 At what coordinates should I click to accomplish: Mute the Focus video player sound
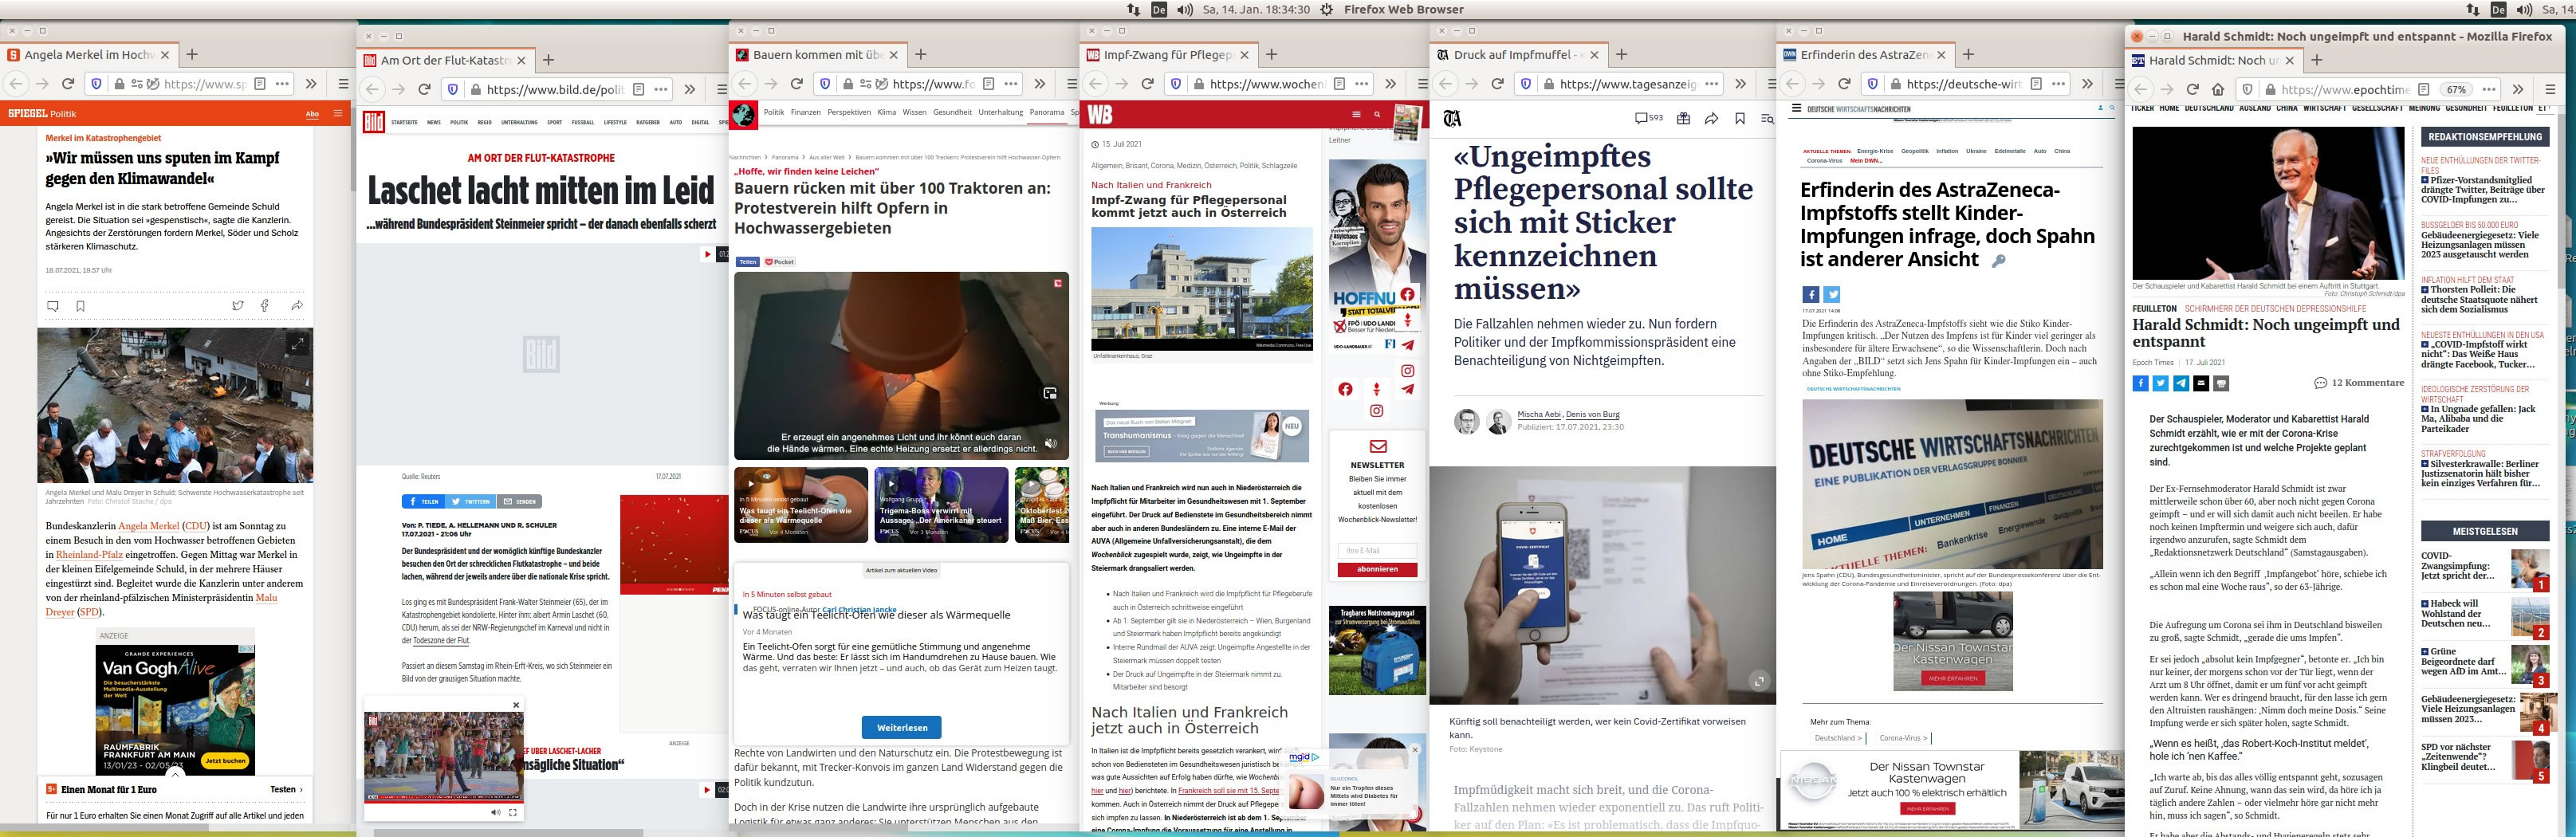[1050, 443]
